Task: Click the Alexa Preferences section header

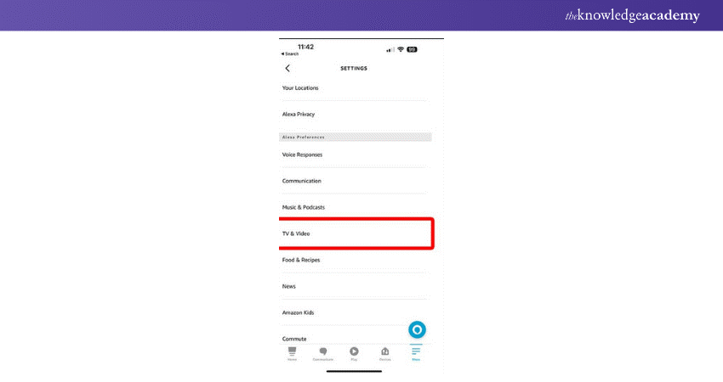Action: [355, 138]
